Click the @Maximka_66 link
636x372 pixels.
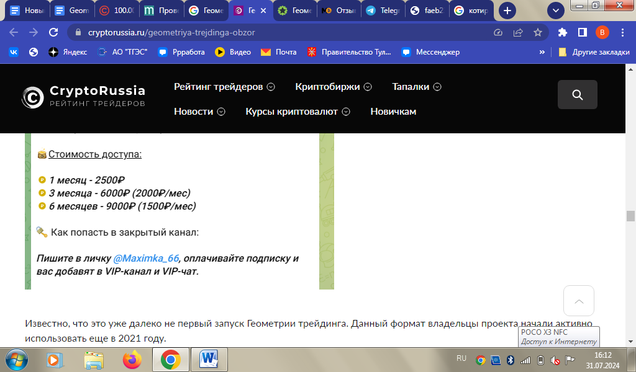pos(146,259)
